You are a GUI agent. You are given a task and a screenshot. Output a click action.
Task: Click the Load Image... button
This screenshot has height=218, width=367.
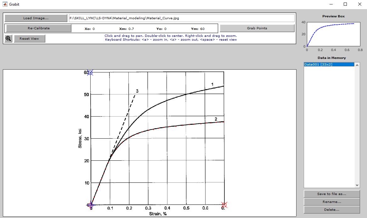click(36, 18)
